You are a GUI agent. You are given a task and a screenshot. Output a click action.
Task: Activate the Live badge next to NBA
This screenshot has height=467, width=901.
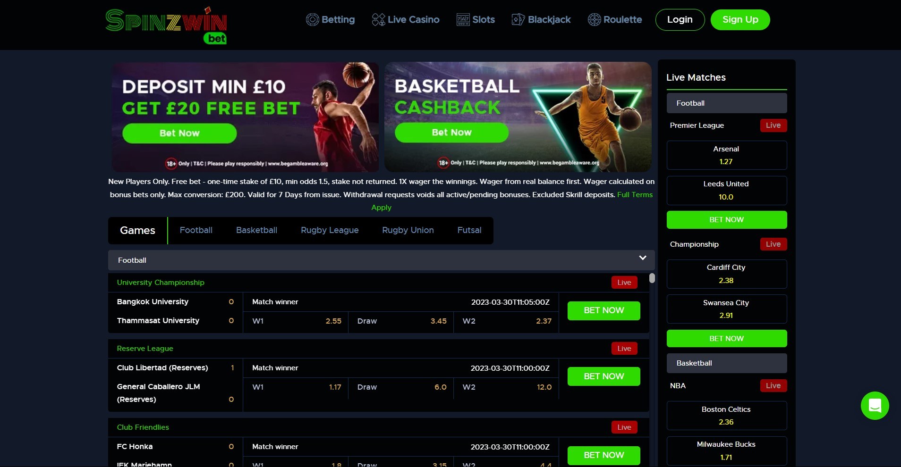[773, 385]
